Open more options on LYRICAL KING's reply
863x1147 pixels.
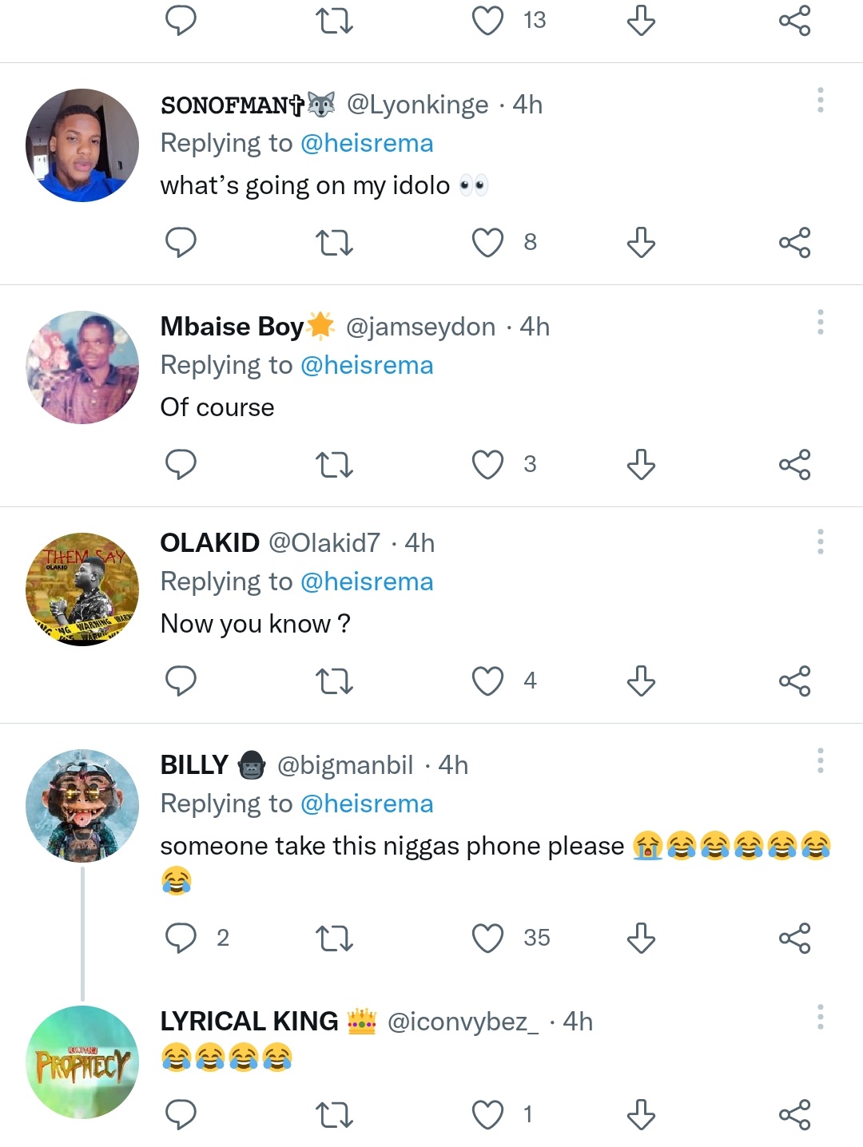click(x=820, y=1017)
